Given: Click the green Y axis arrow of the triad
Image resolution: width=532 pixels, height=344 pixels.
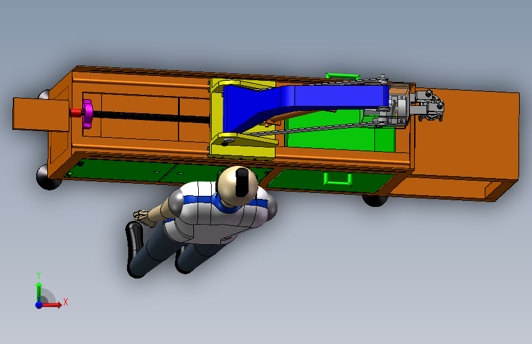Looking at the screenshot, I should 39,291.
